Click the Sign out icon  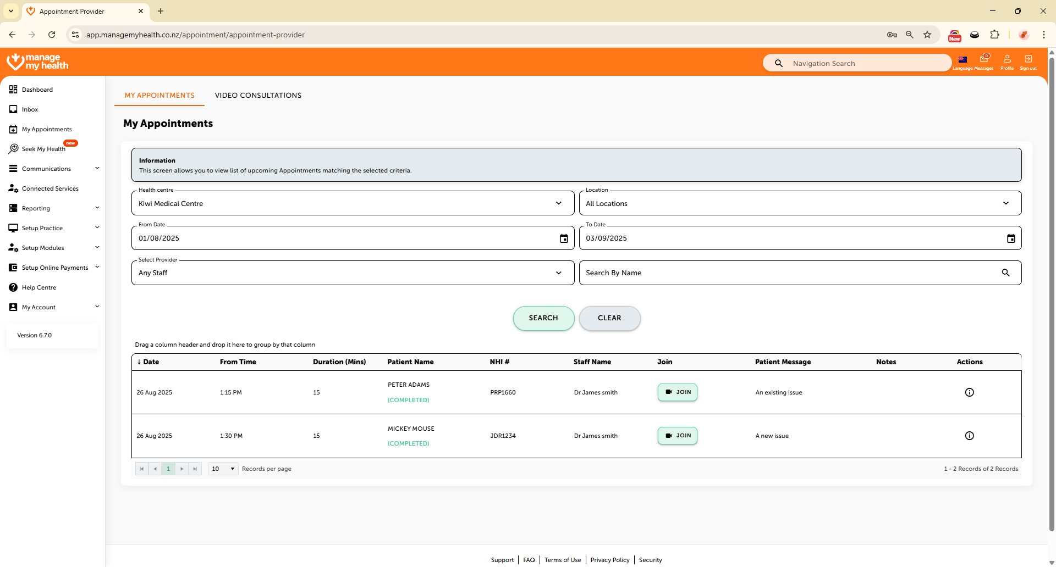coord(1028,59)
